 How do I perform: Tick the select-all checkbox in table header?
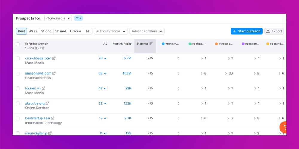[x=18, y=44]
